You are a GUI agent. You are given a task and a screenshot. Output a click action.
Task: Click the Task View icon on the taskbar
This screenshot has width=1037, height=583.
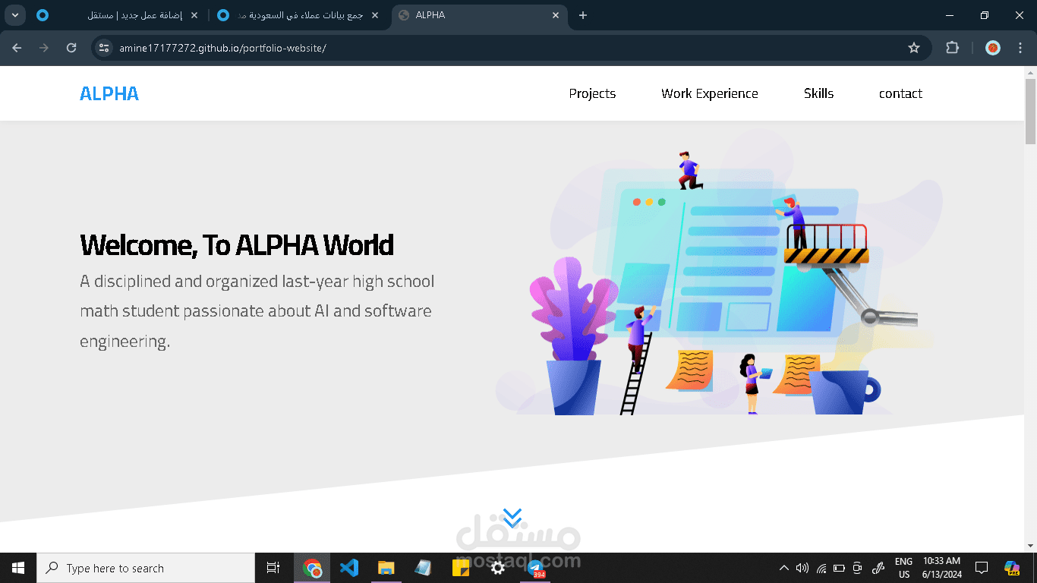click(x=273, y=567)
